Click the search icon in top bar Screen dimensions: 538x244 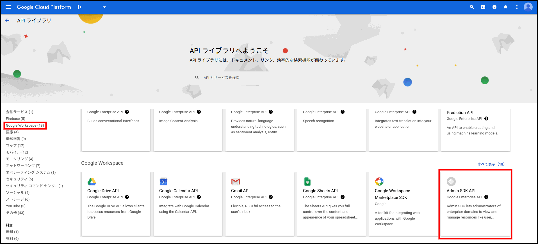pos(472,7)
